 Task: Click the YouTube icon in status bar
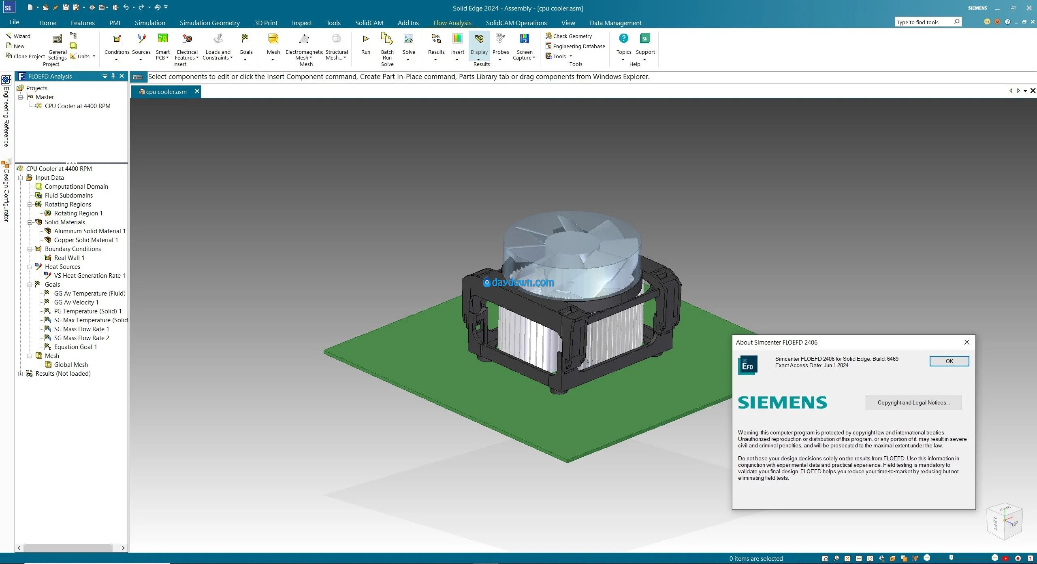point(1005,558)
